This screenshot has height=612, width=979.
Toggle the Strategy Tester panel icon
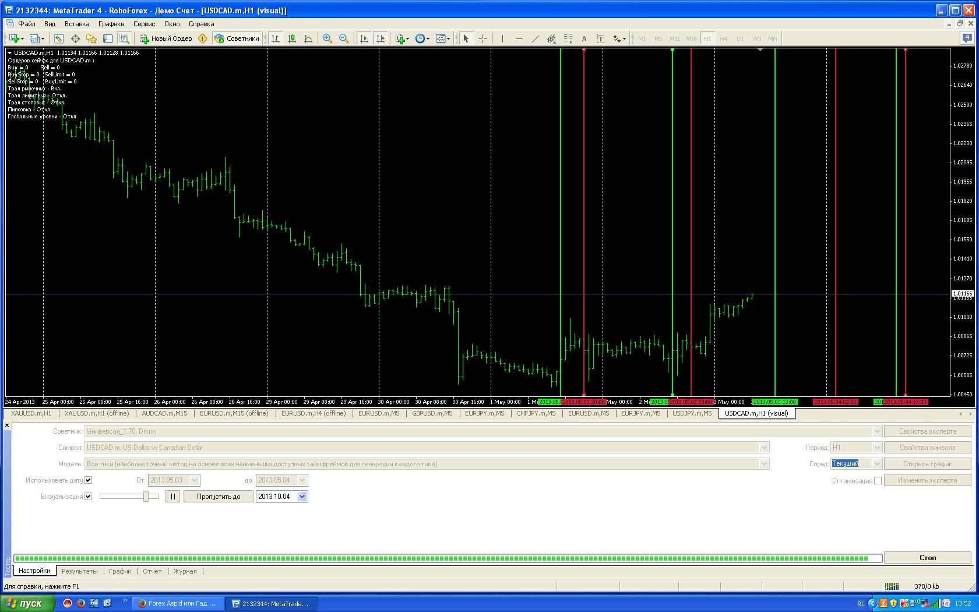pos(124,38)
